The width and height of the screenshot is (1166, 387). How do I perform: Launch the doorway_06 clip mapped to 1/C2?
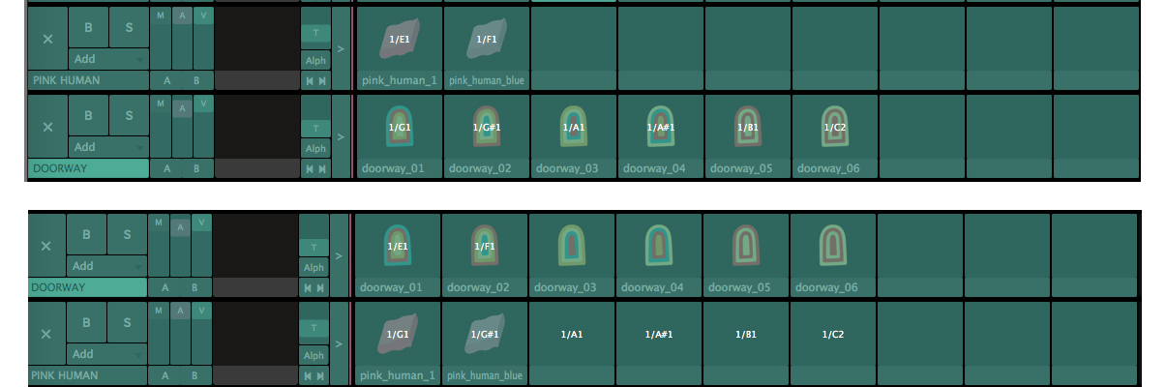pyautogui.click(x=834, y=127)
